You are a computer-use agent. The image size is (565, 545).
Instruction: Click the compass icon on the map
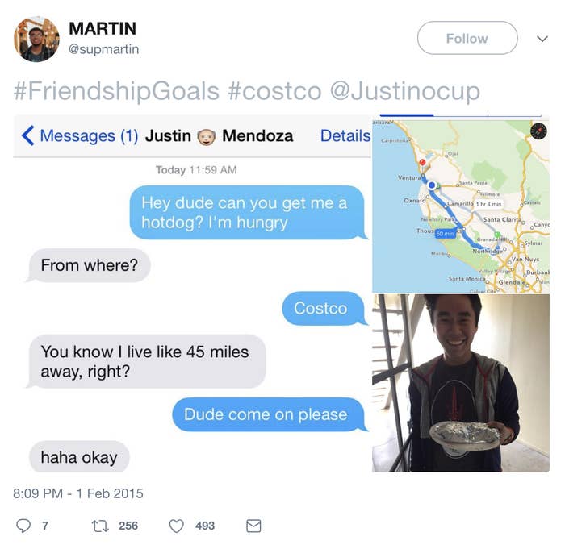[538, 131]
